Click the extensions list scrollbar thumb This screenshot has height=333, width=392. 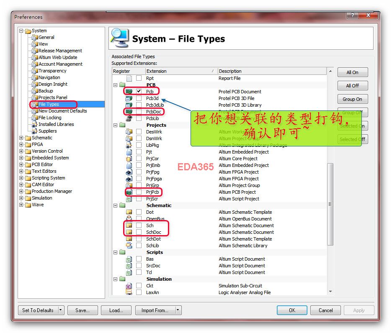tap(330, 204)
